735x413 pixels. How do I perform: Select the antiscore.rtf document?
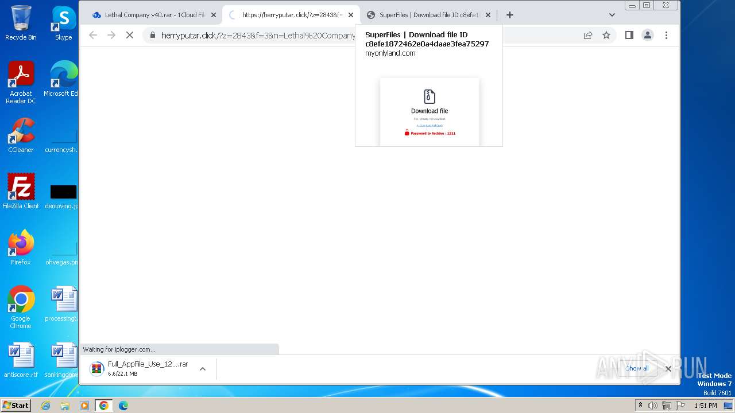click(x=21, y=360)
